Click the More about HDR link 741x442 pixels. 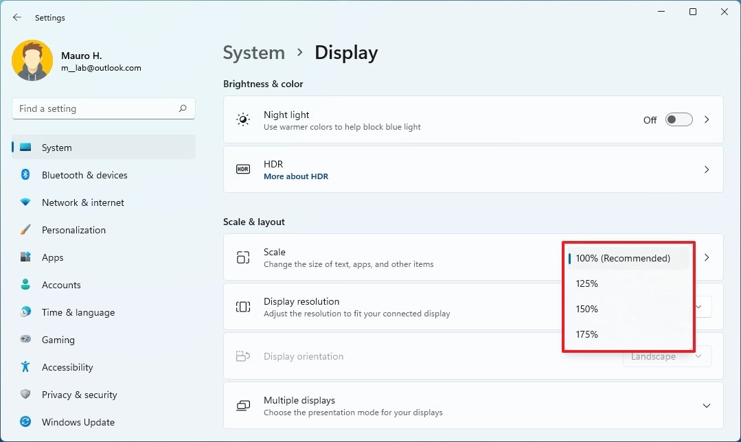point(296,176)
